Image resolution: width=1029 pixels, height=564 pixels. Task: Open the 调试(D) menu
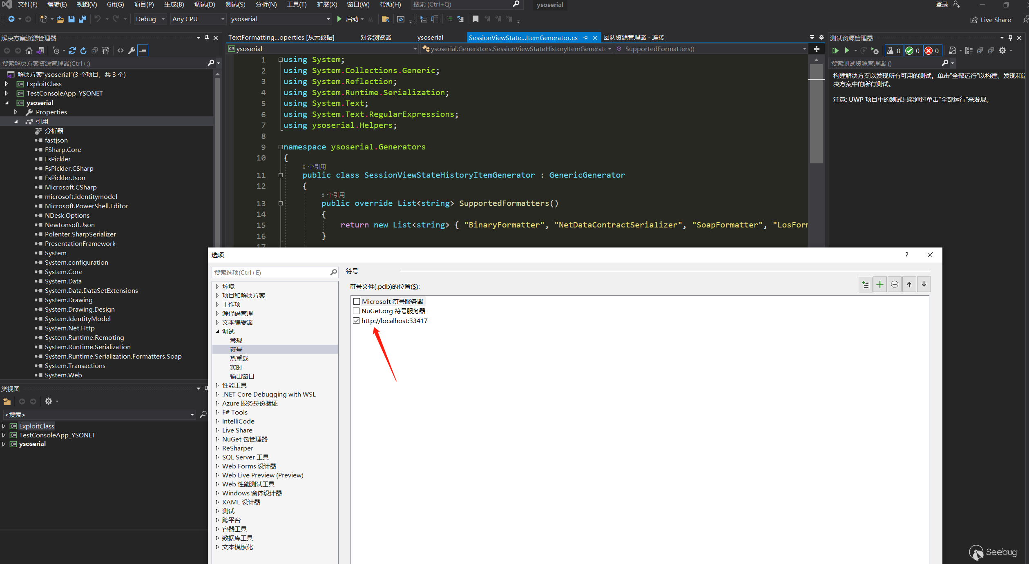pyautogui.click(x=204, y=4)
